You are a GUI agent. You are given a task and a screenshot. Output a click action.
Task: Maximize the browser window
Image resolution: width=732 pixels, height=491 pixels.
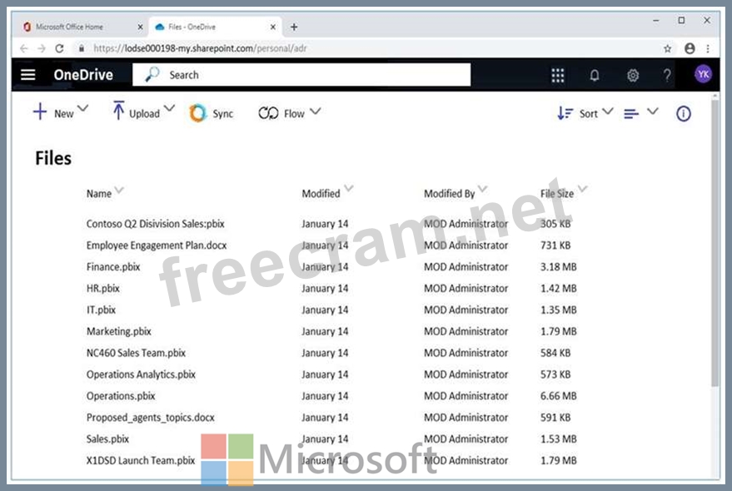click(681, 21)
